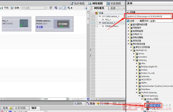Click the small arrow beside the zoom icon
The height and width of the screenshot is (112, 173).
(x=71, y=8)
